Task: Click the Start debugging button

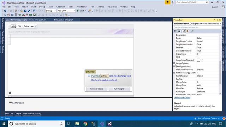Action: pyautogui.click(x=81, y=11)
